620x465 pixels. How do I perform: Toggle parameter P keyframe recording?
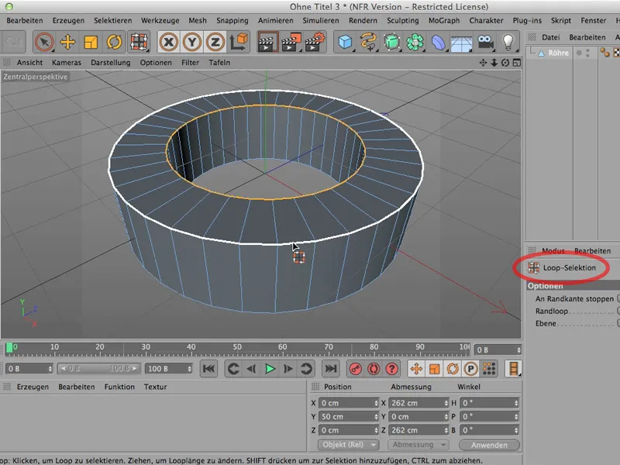pos(470,369)
